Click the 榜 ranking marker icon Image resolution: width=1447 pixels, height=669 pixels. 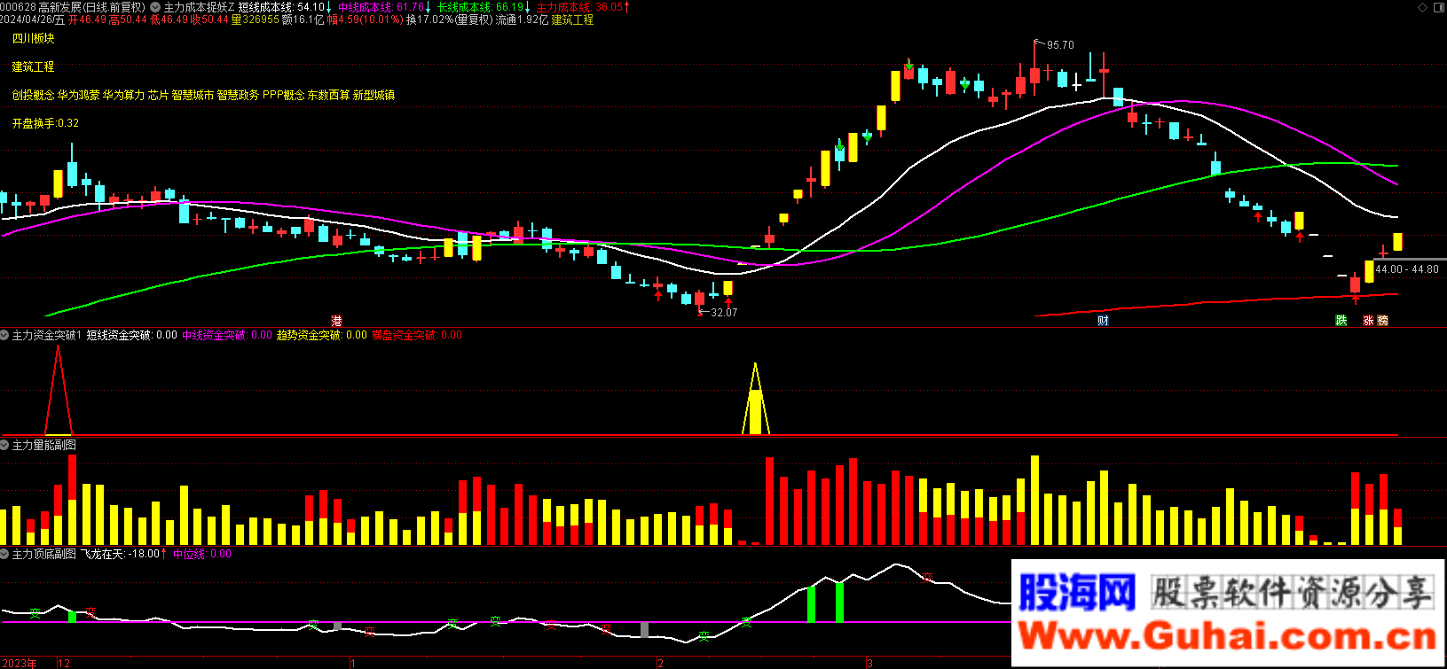click(x=1382, y=321)
